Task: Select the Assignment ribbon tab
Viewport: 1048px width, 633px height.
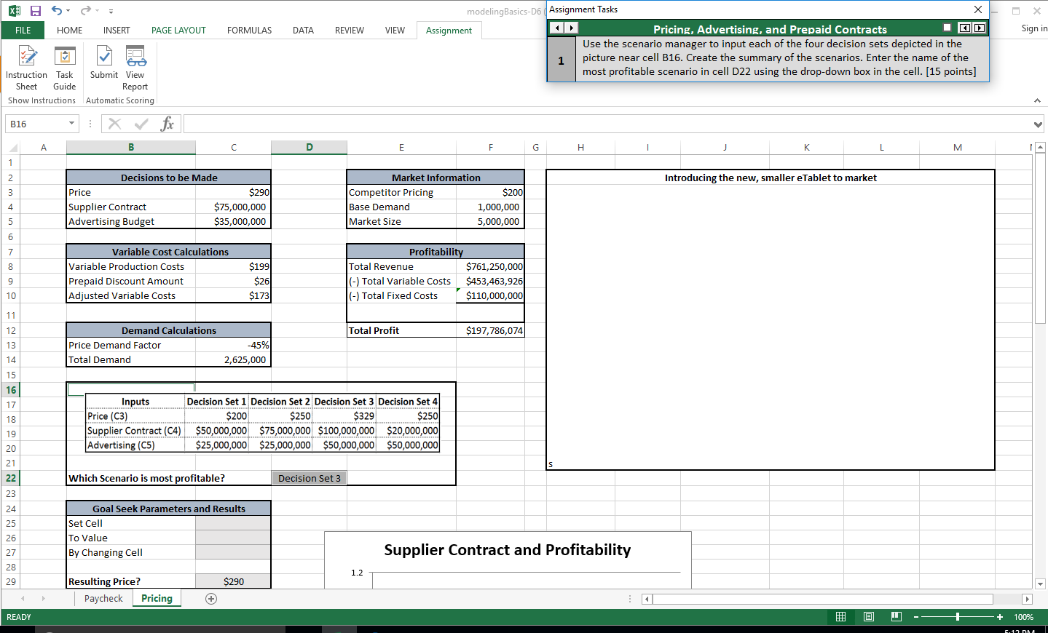Action: 449,30
